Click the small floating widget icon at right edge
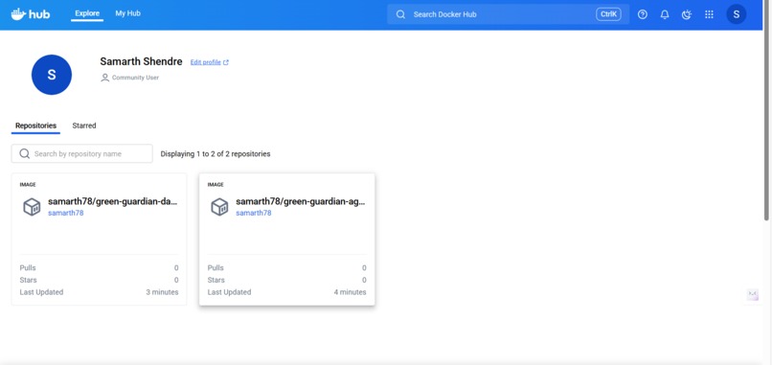This screenshot has height=365, width=772. (x=752, y=294)
